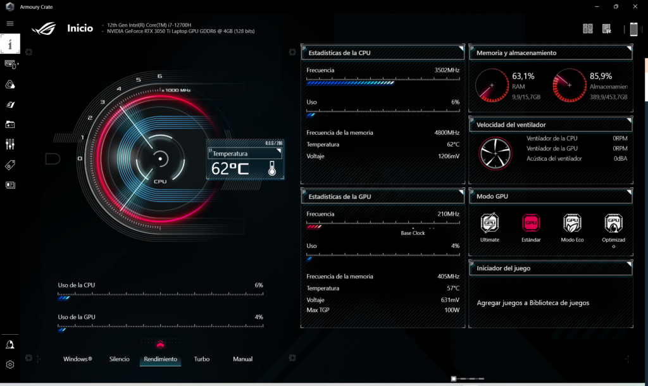This screenshot has width=648, height=386.
Task: Click the 62°C temperature readout
Action: click(230, 168)
